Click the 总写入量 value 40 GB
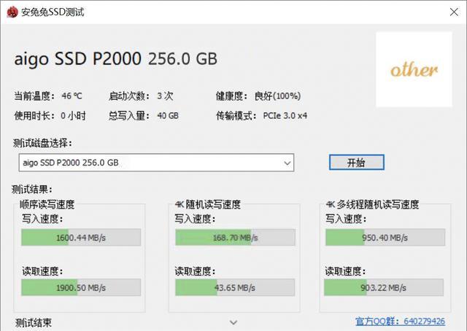This screenshot has width=467, height=331. pos(168,115)
